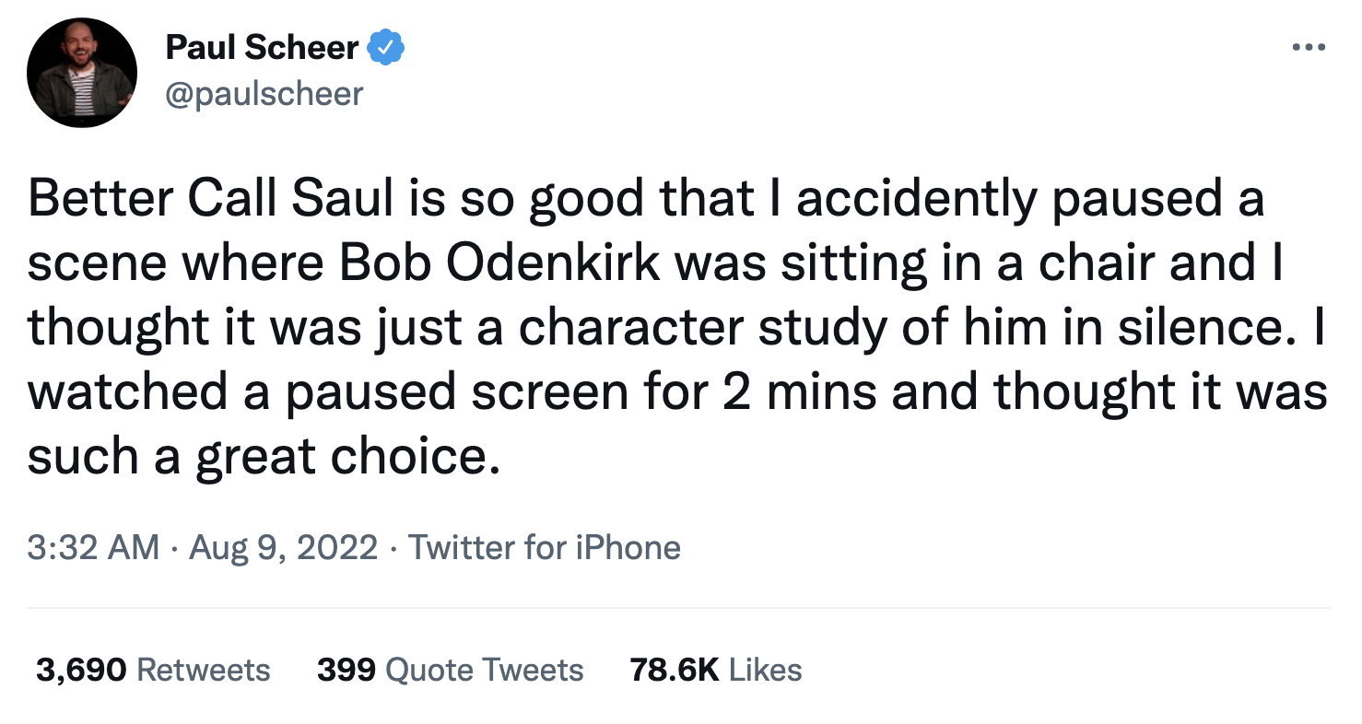The height and width of the screenshot is (724, 1362).
Task: Click the 78.6K like count number
Action: click(x=674, y=670)
